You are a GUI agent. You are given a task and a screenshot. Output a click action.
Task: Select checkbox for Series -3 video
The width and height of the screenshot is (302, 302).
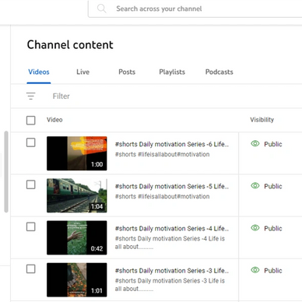click(x=31, y=269)
